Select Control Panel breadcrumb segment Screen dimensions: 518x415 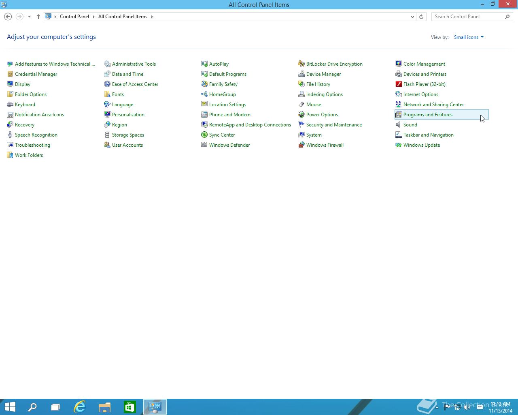74,17
